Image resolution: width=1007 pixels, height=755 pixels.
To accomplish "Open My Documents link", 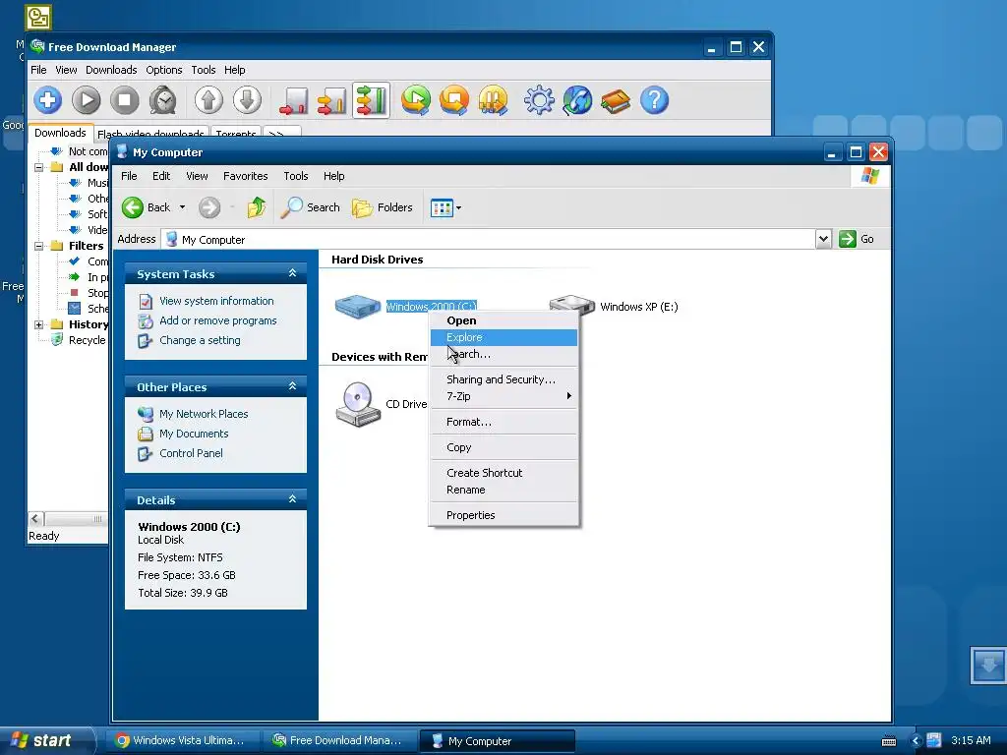I will click(x=194, y=434).
